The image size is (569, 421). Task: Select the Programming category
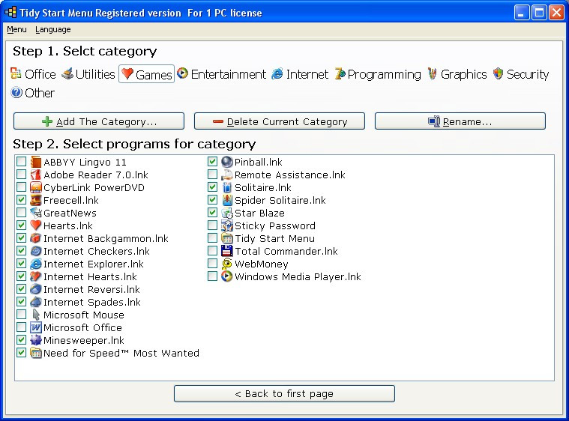378,74
